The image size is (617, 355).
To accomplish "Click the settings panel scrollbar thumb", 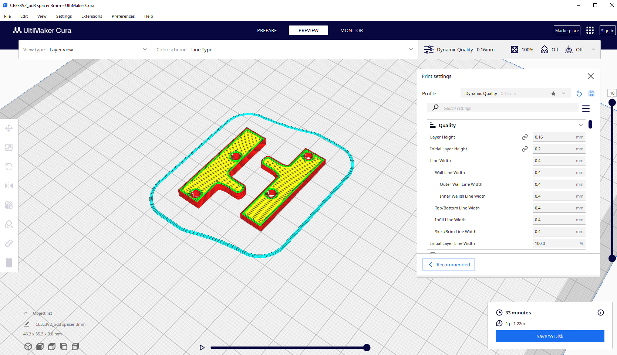I will [590, 124].
